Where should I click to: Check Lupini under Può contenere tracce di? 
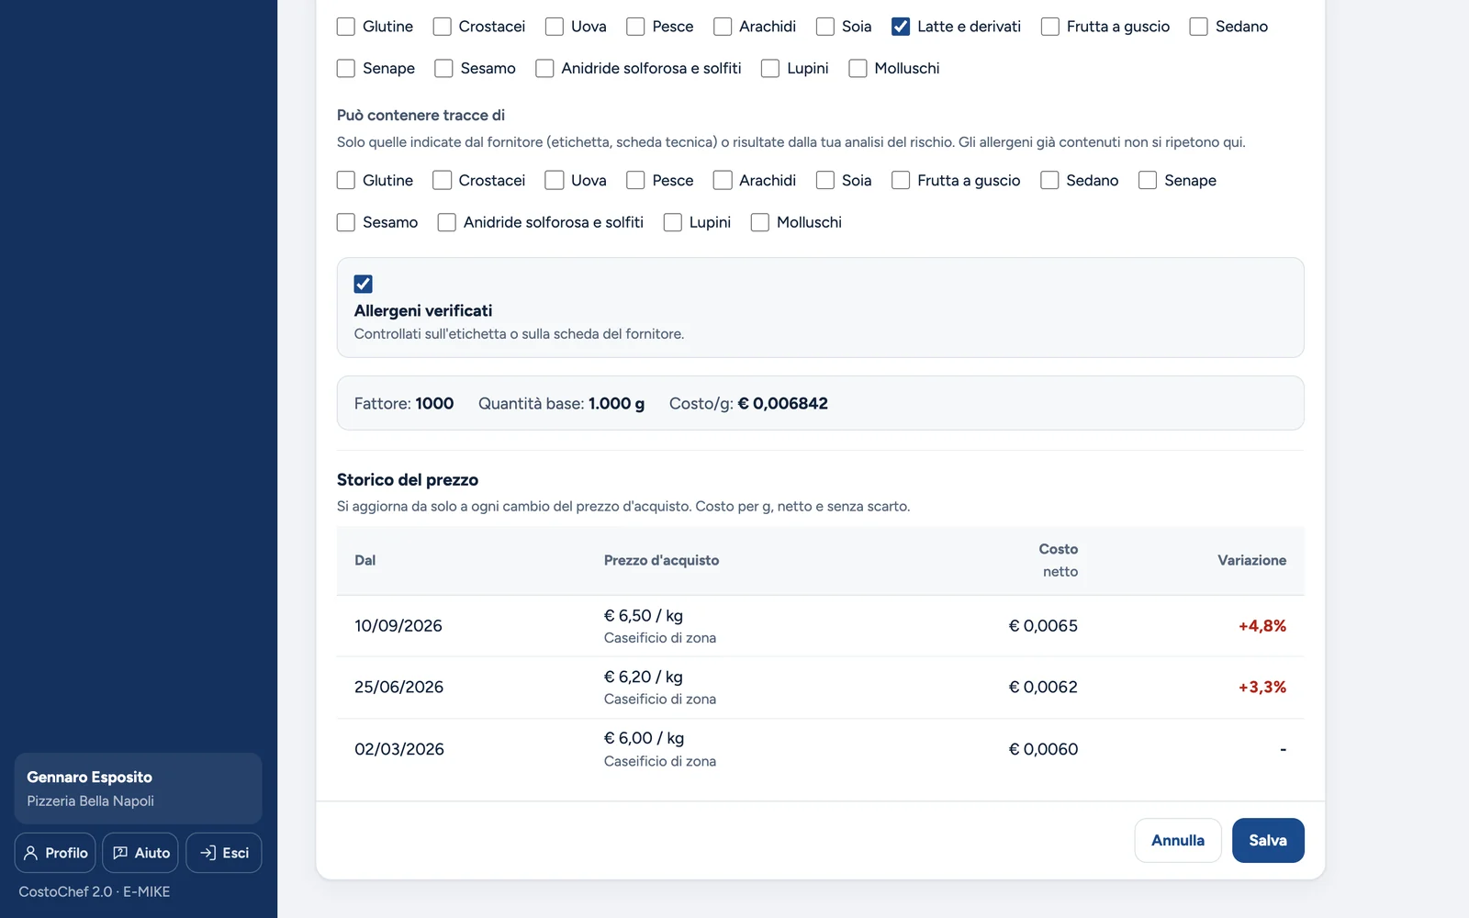tap(673, 222)
